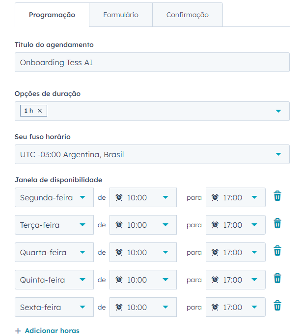Image resolution: width=302 pixels, height=335 pixels.
Task: Click the plus icon to add hours
Action: [18, 331]
